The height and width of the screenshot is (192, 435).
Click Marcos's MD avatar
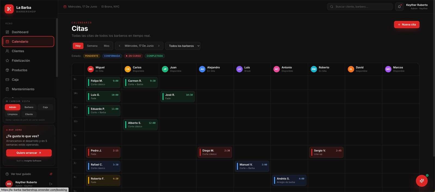coord(388,69)
